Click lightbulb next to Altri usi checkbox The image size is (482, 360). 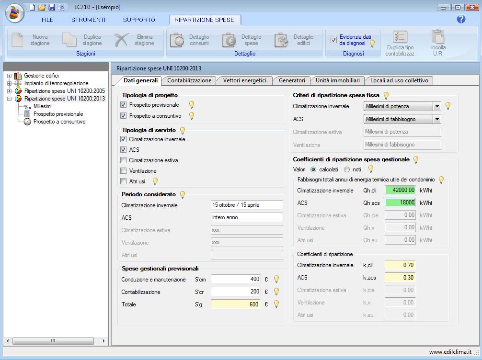coord(155,181)
